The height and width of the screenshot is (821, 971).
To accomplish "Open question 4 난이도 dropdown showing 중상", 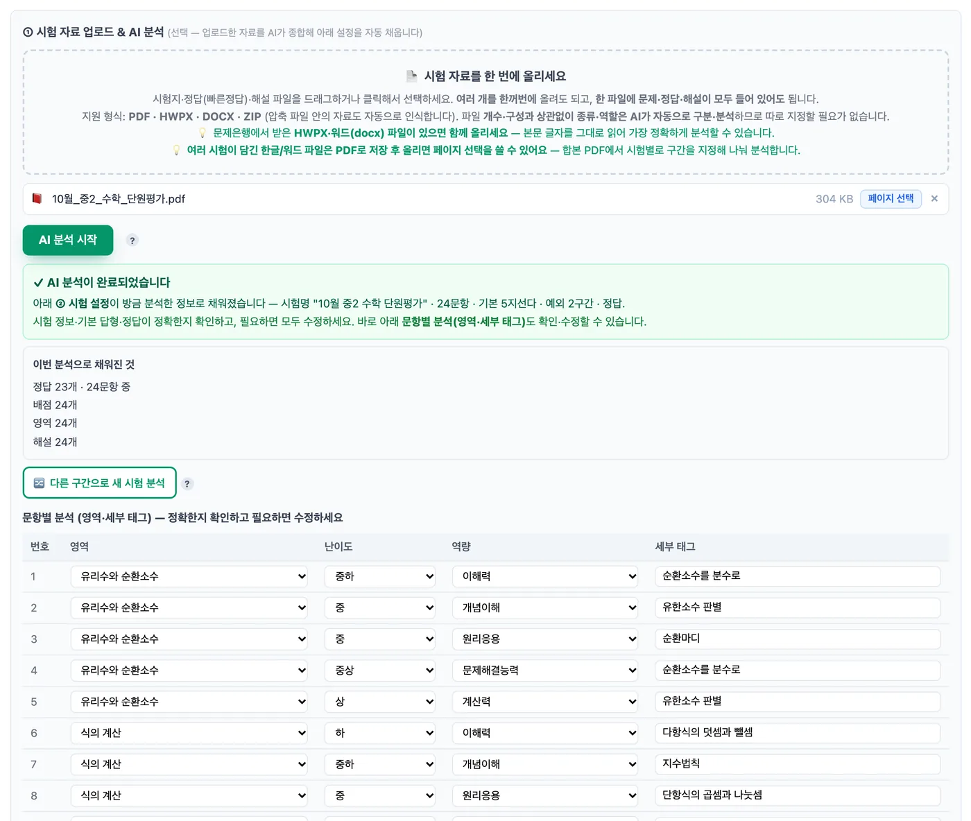I will pyautogui.click(x=380, y=671).
